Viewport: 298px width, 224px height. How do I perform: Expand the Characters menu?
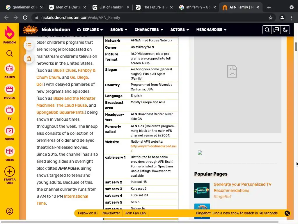pos(149,30)
